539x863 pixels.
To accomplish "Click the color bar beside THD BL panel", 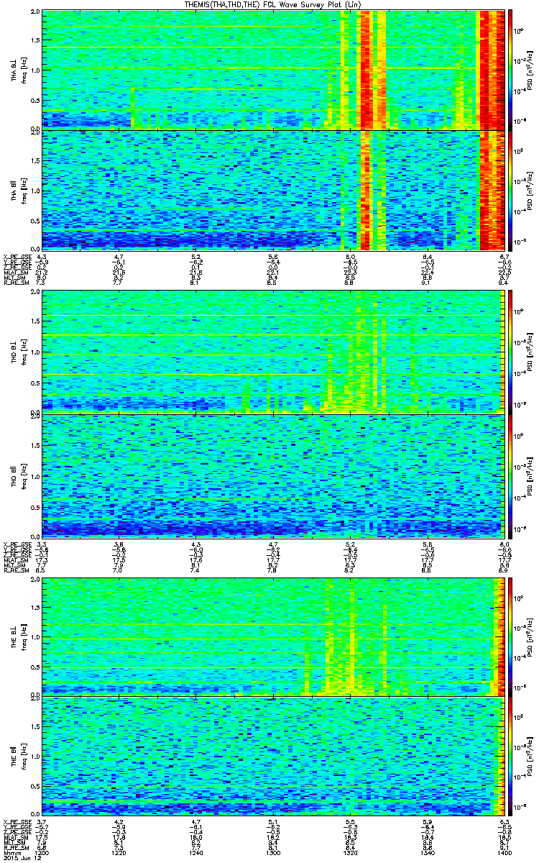I will (511, 352).
